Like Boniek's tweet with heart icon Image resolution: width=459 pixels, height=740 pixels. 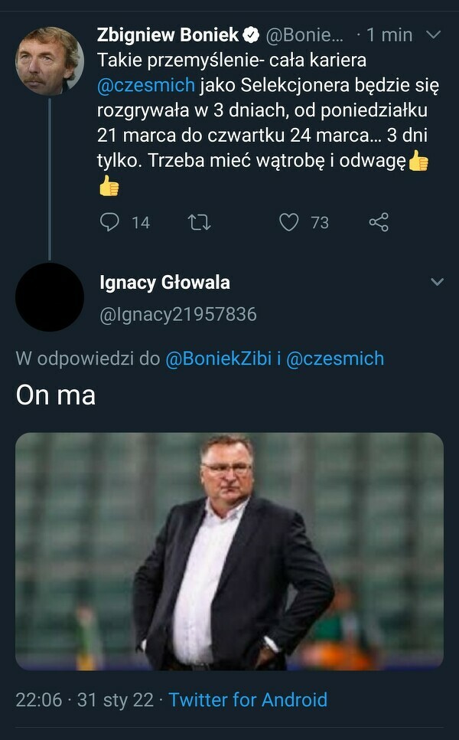[288, 222]
